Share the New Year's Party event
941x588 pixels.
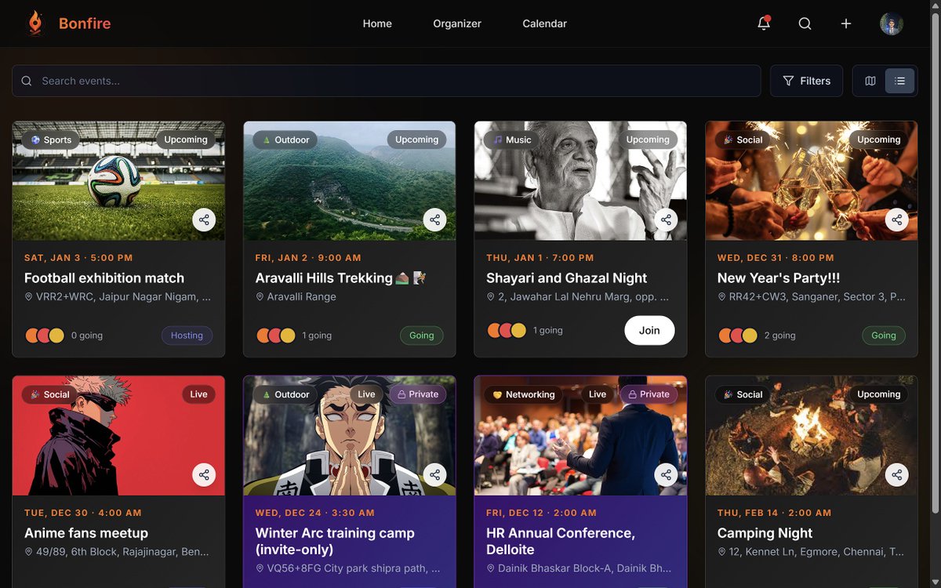pyautogui.click(x=897, y=220)
